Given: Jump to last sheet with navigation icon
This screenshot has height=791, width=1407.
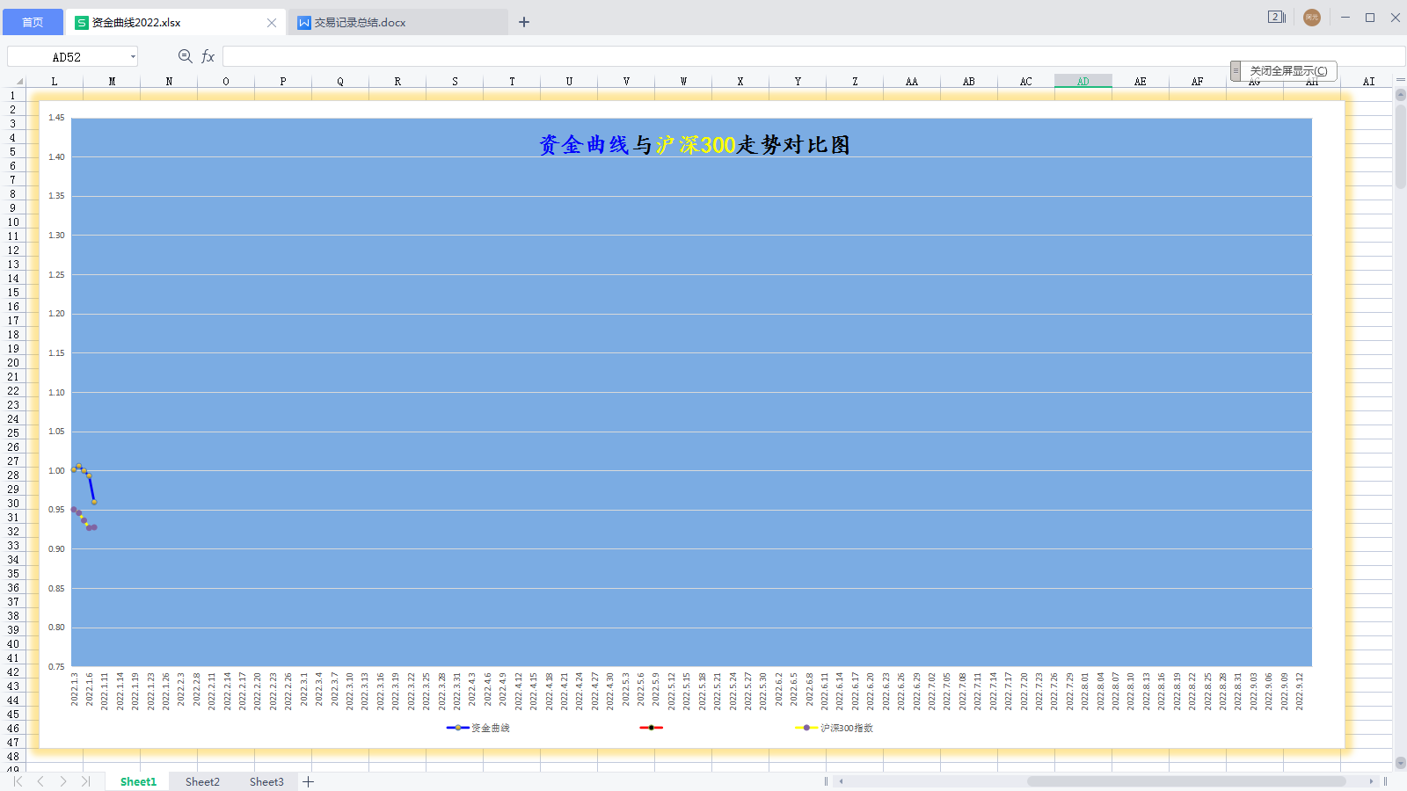Looking at the screenshot, I should point(85,780).
